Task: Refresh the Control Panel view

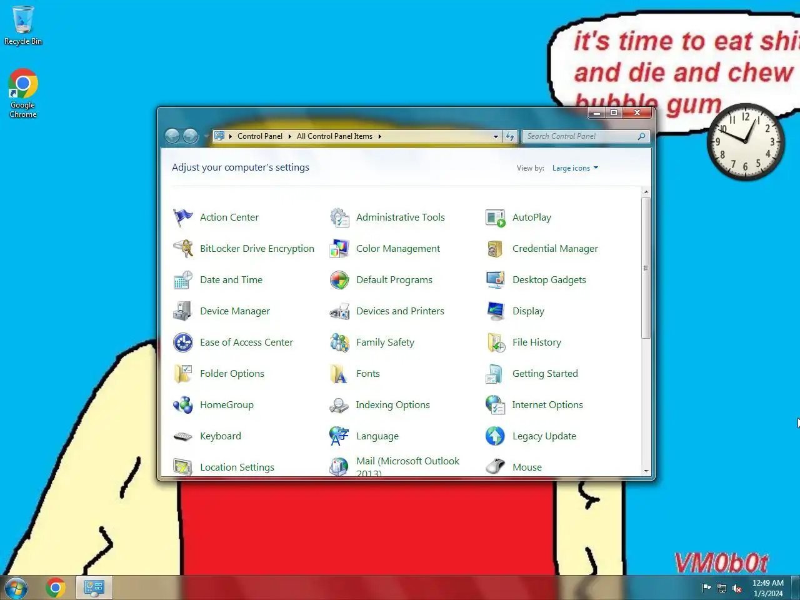Action: click(x=511, y=136)
